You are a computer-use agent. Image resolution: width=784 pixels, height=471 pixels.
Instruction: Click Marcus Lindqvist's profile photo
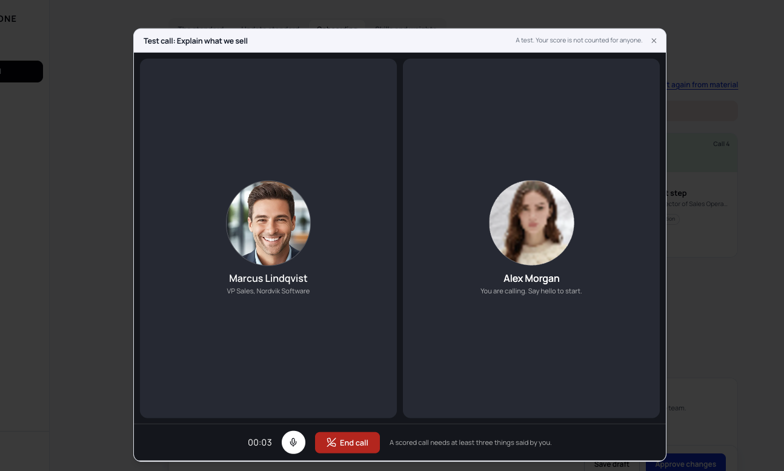(268, 223)
